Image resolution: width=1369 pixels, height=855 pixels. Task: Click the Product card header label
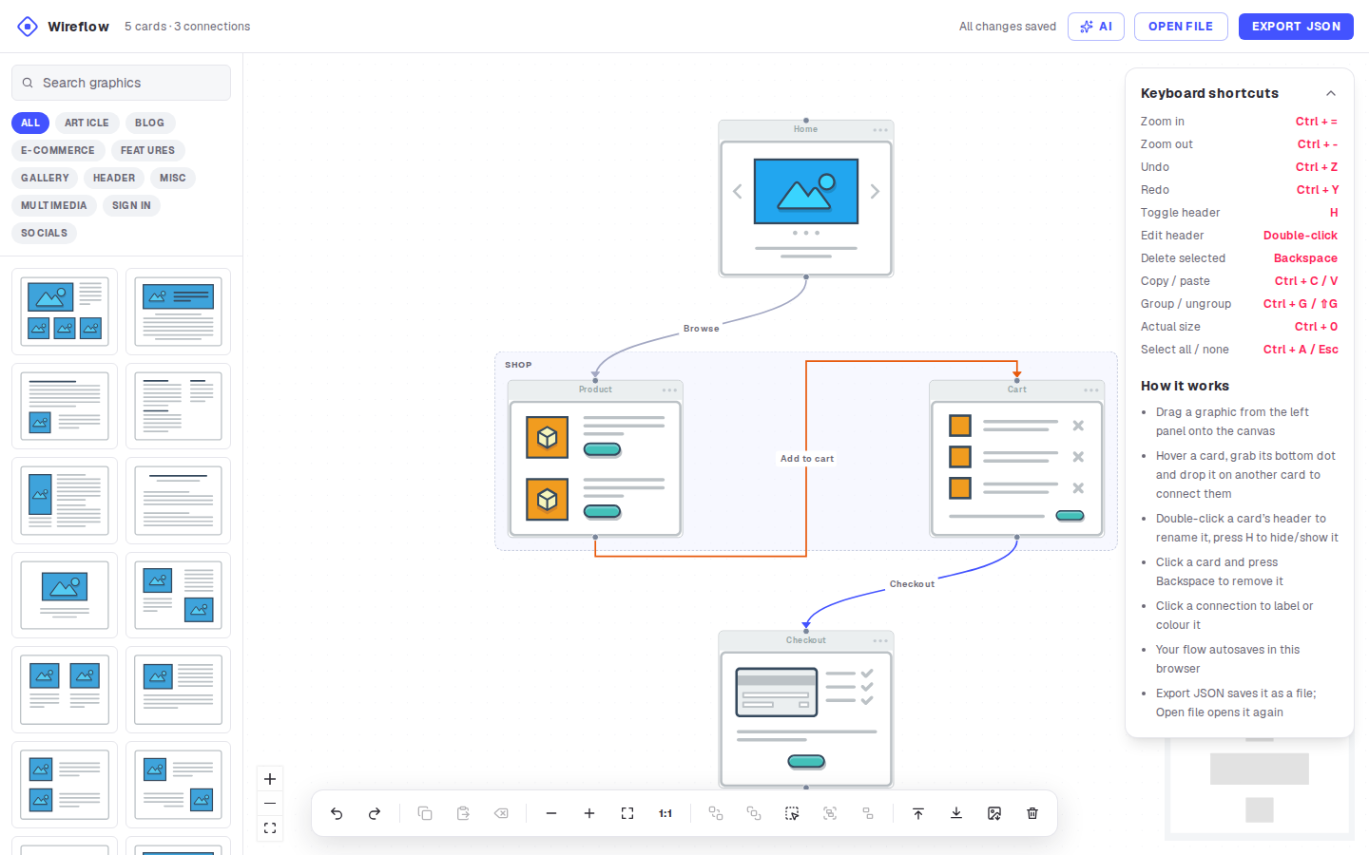pos(595,389)
